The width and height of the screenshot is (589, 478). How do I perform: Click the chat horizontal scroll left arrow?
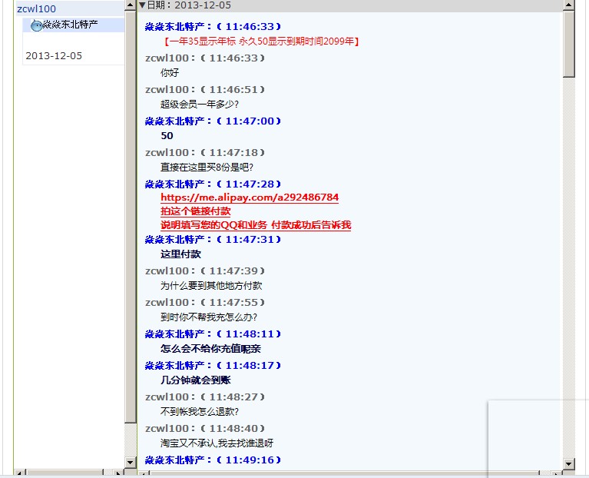click(143, 473)
